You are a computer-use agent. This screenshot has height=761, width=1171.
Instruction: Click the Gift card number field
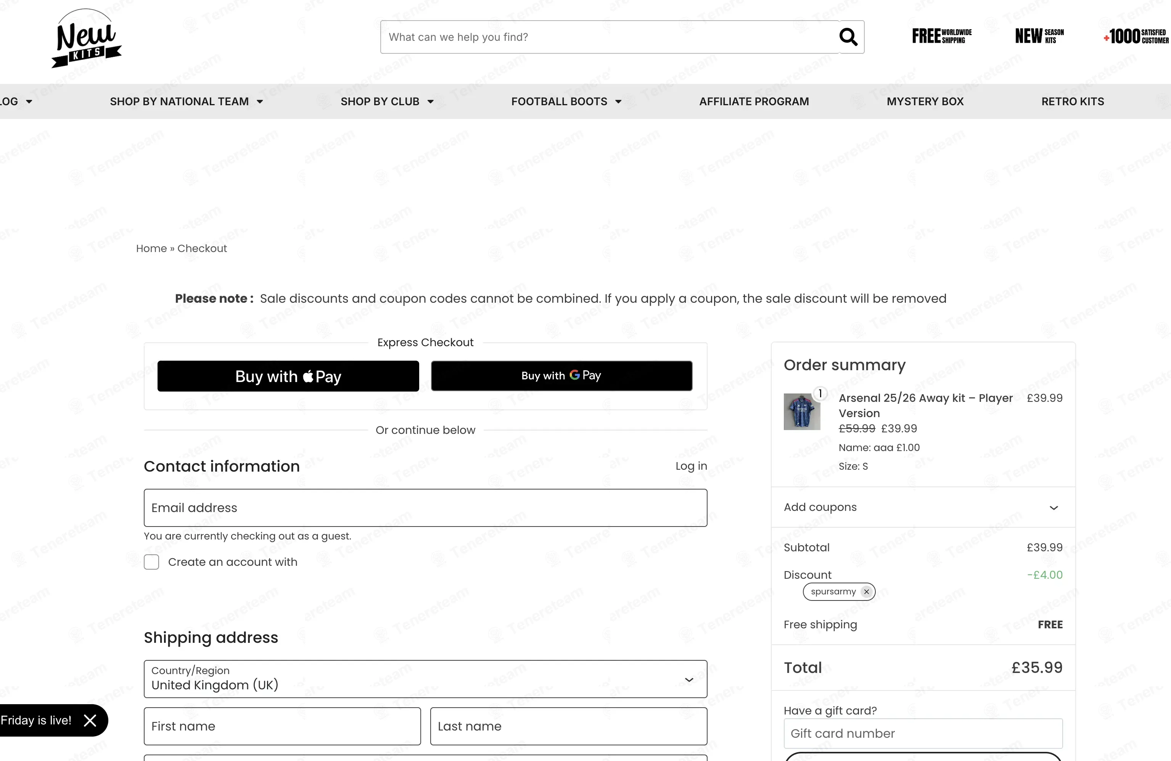click(x=923, y=734)
